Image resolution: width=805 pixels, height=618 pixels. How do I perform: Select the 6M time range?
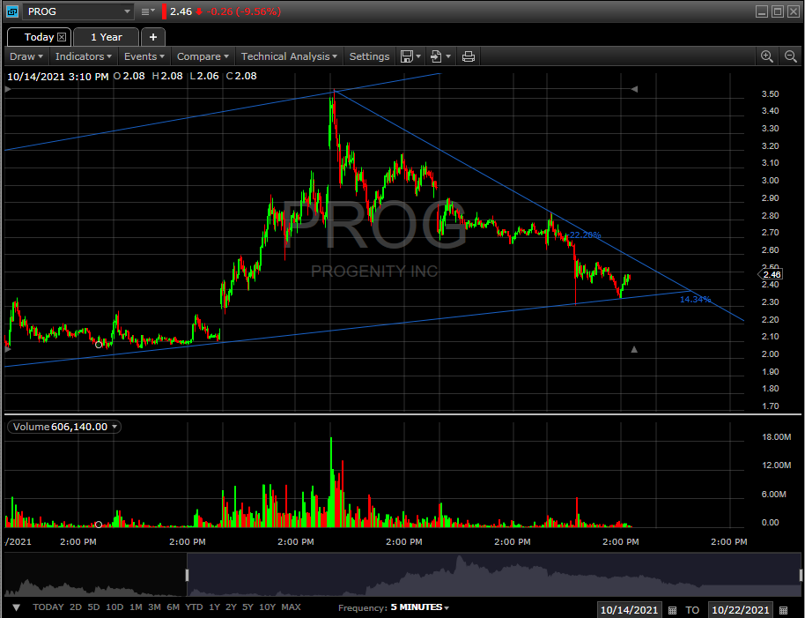(173, 607)
